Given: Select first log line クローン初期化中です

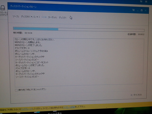Looking at the screenshot, I should 35,39.
